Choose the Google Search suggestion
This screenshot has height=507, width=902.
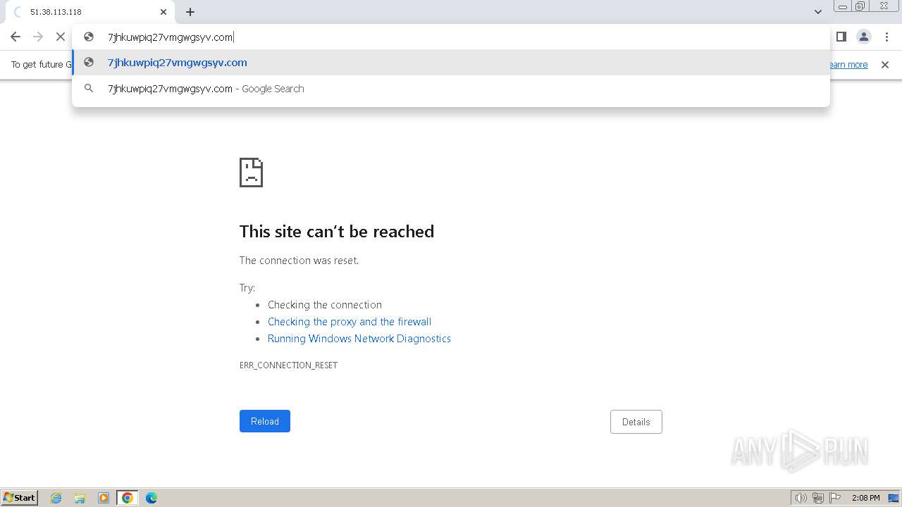[x=451, y=89]
